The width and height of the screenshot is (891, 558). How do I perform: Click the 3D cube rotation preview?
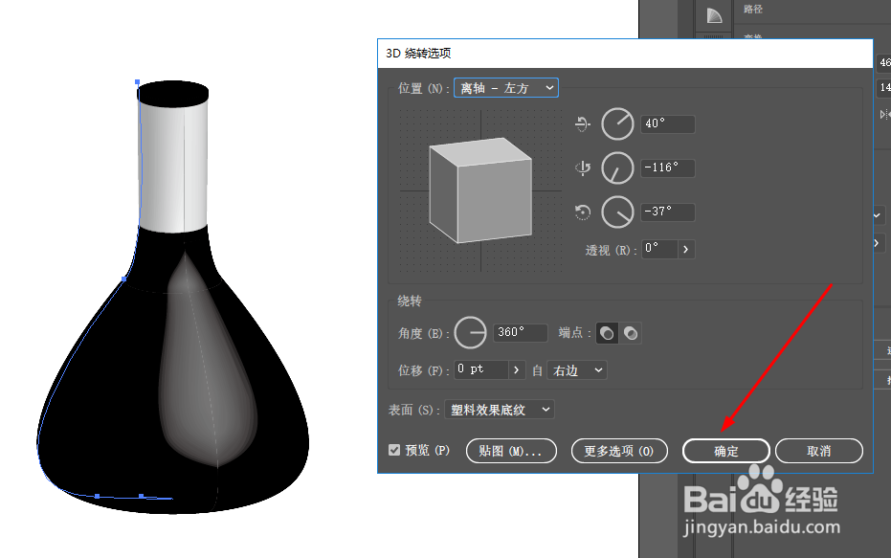tap(480, 190)
